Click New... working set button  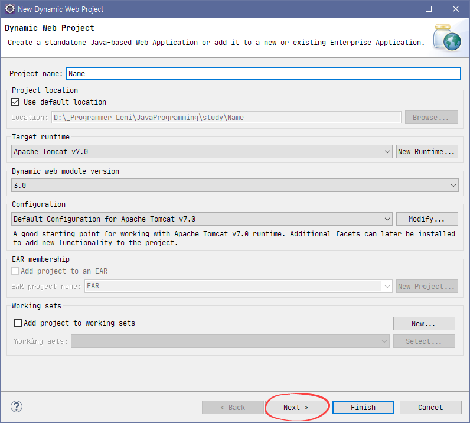[x=424, y=323]
